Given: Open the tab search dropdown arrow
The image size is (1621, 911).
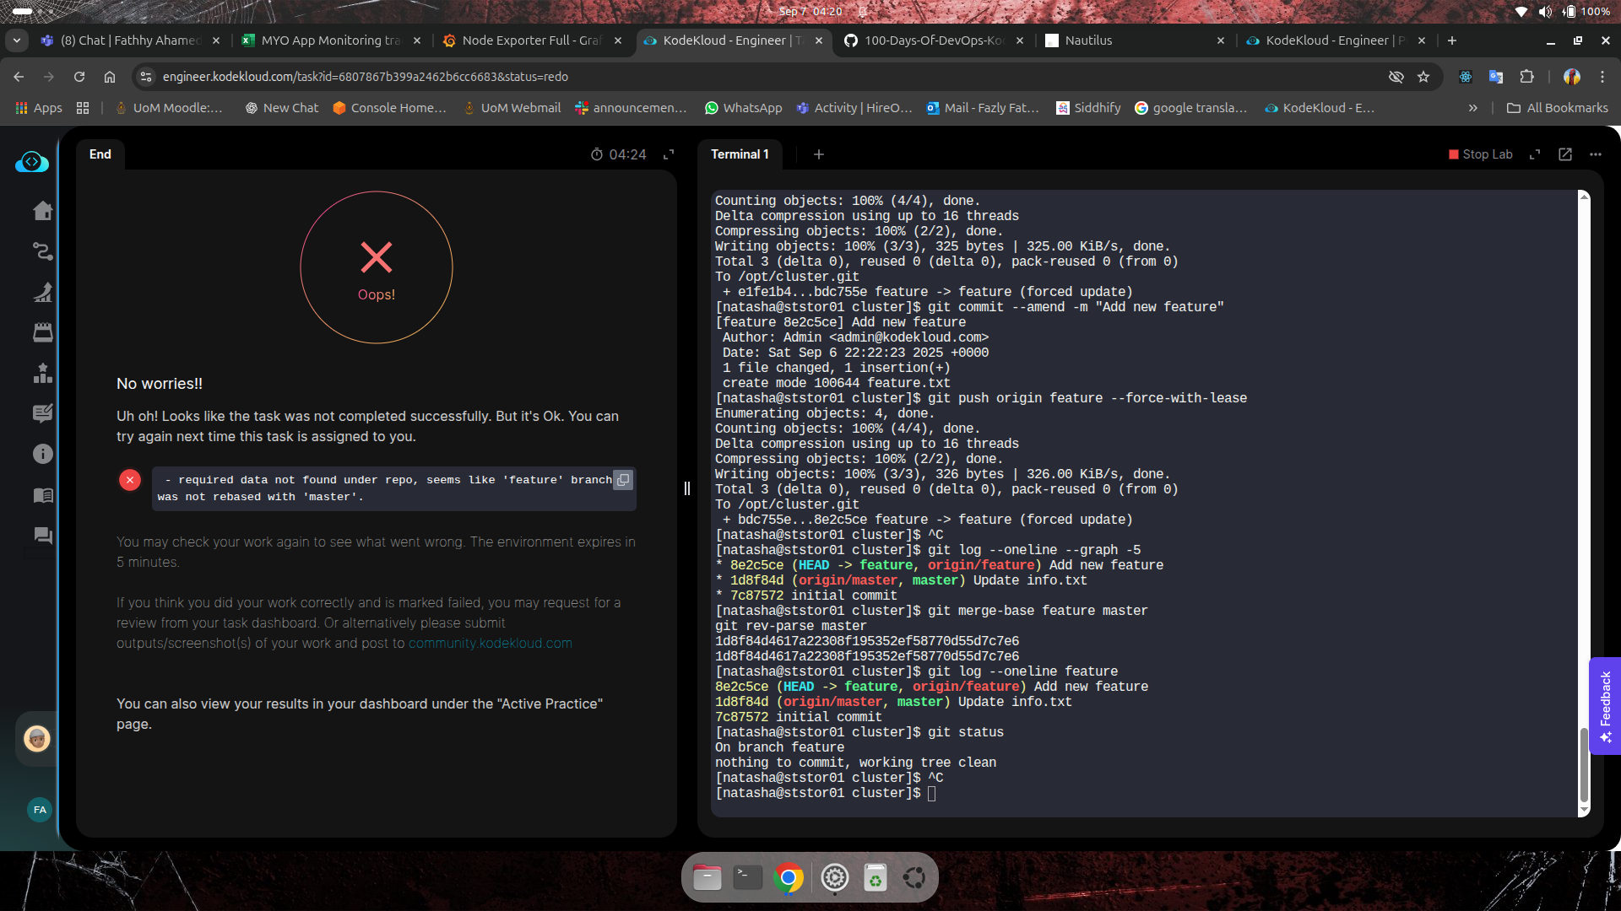Looking at the screenshot, I should [16, 40].
